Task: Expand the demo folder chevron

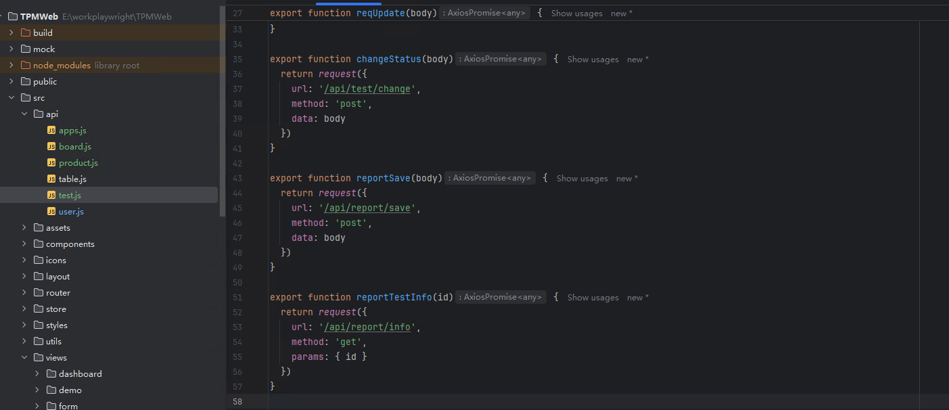Action: pyautogui.click(x=37, y=390)
